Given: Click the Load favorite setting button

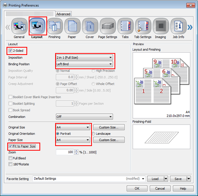Looking at the screenshot, I should click(155, 179).
